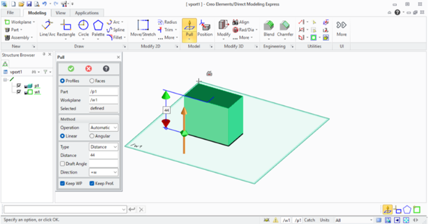The height and width of the screenshot is (224, 428).
Task: Uncheck the p1 part checkbox
Action: (18, 85)
